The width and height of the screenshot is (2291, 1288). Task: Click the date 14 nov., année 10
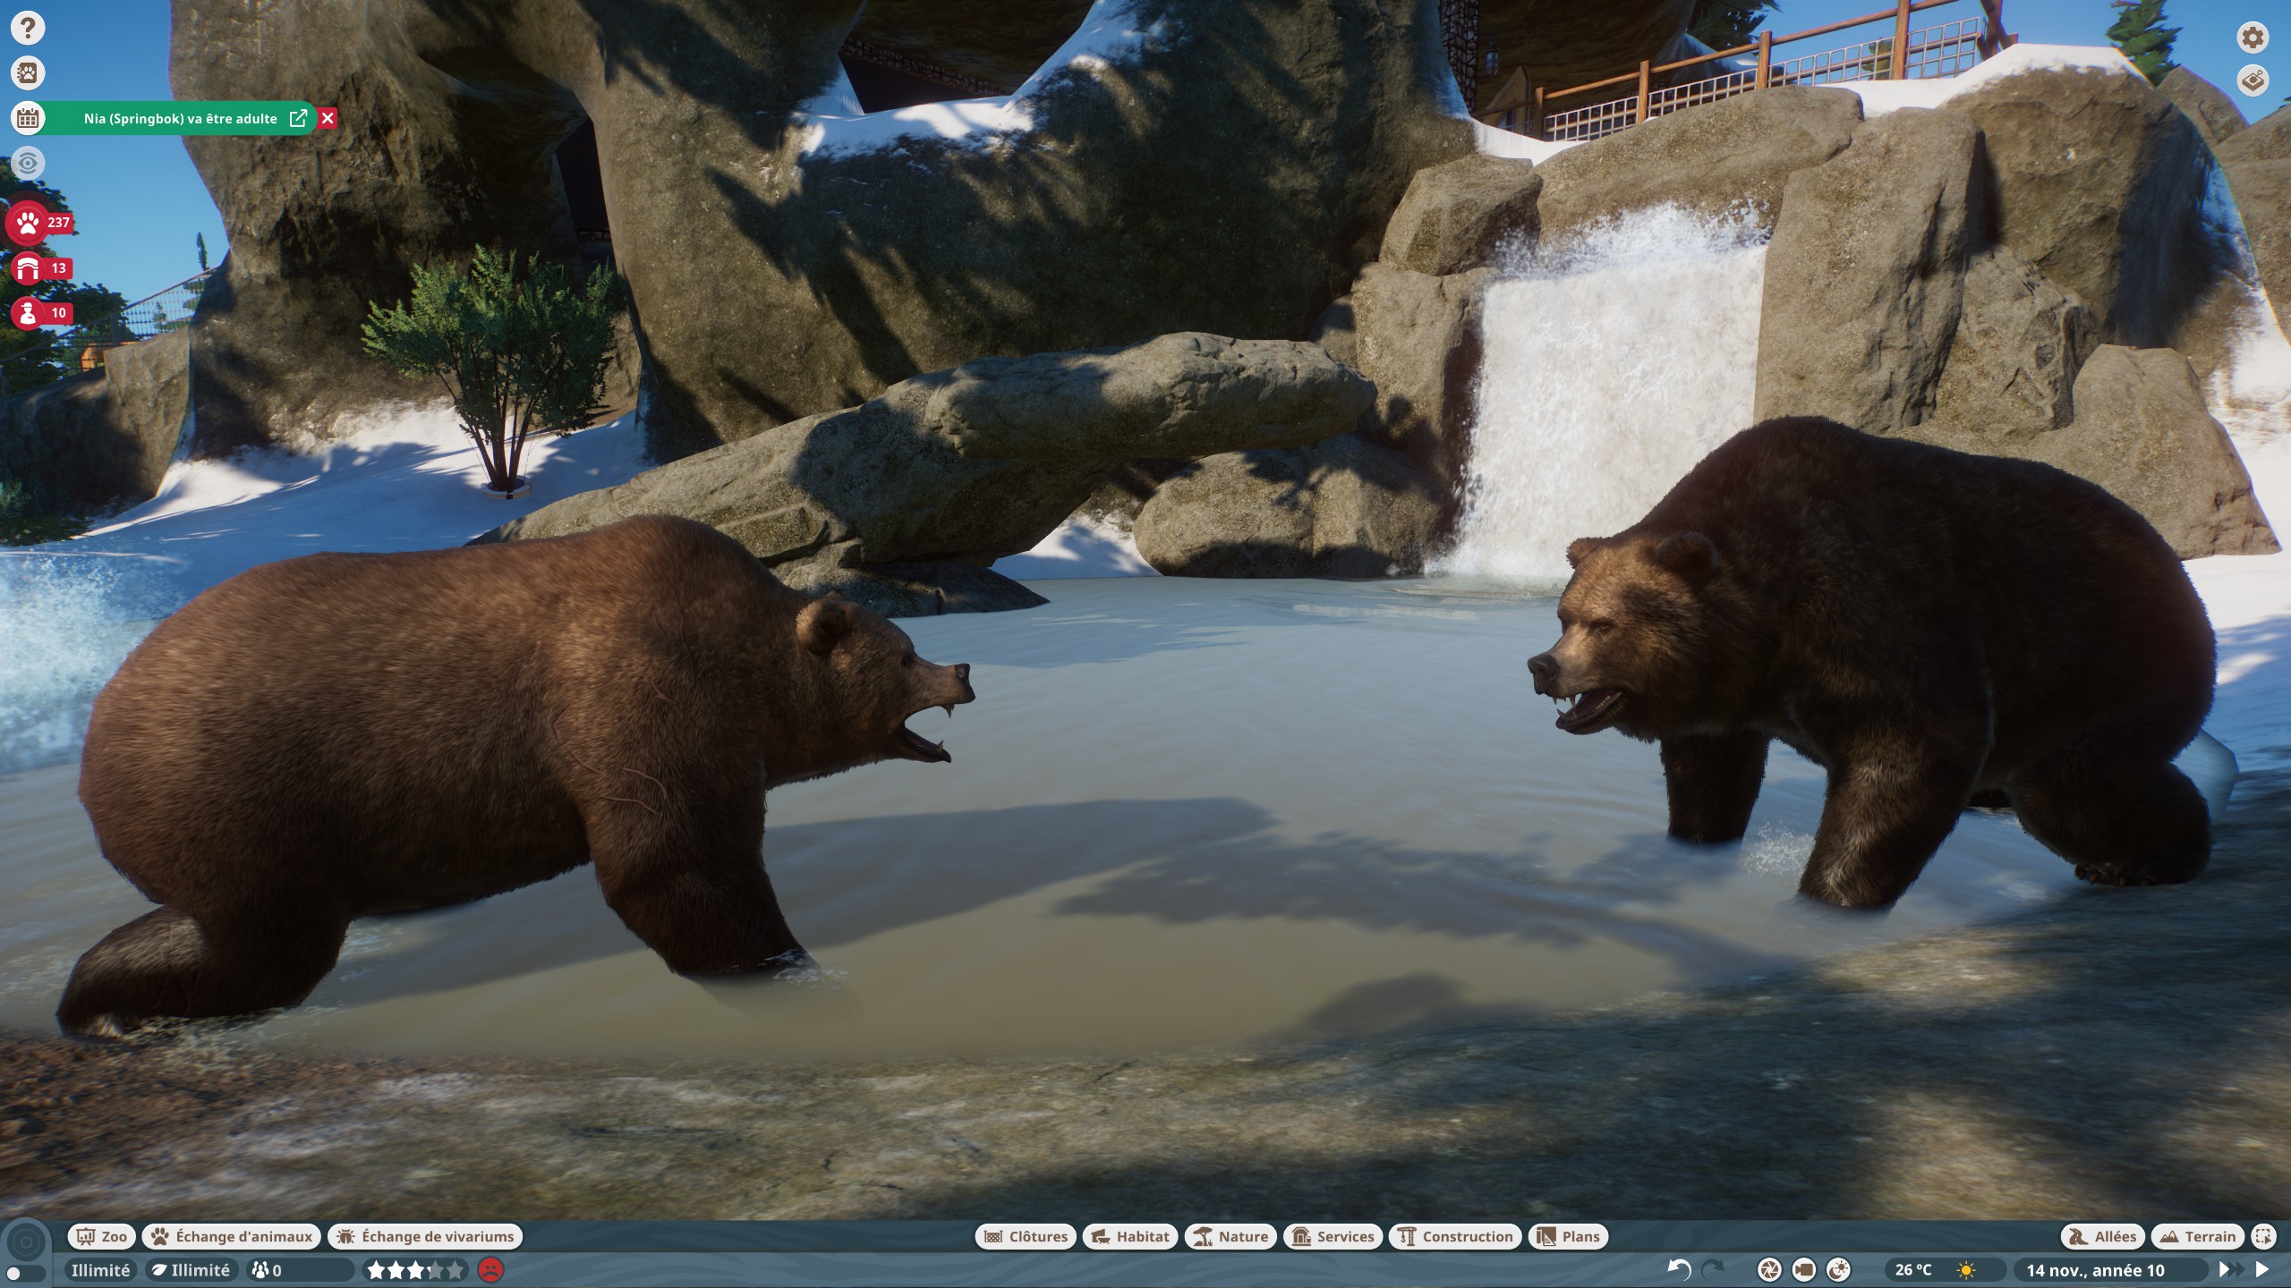coord(2095,1270)
